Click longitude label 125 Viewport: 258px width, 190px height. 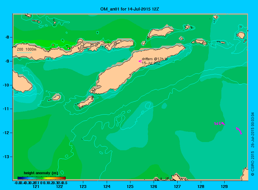point(130,186)
